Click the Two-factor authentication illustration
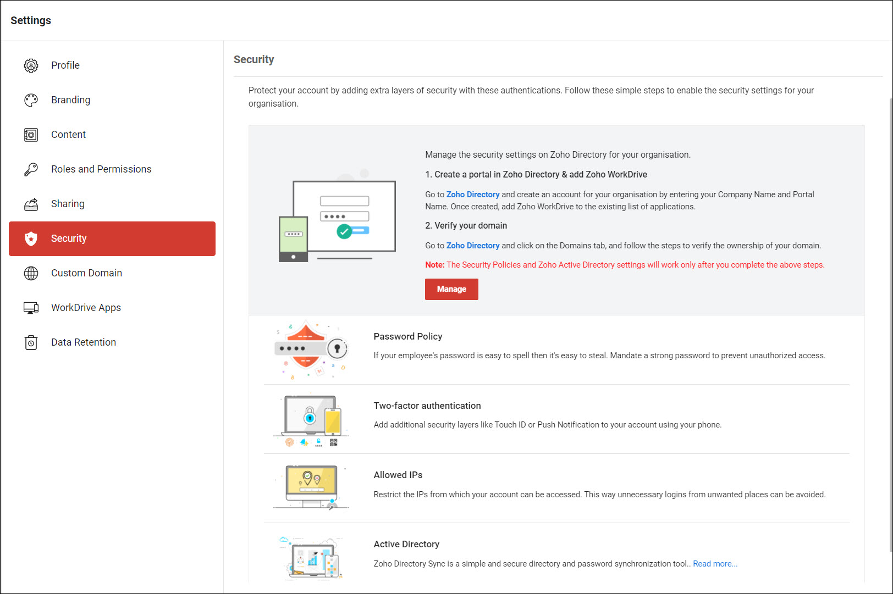Image resolution: width=893 pixels, height=594 pixels. point(312,420)
